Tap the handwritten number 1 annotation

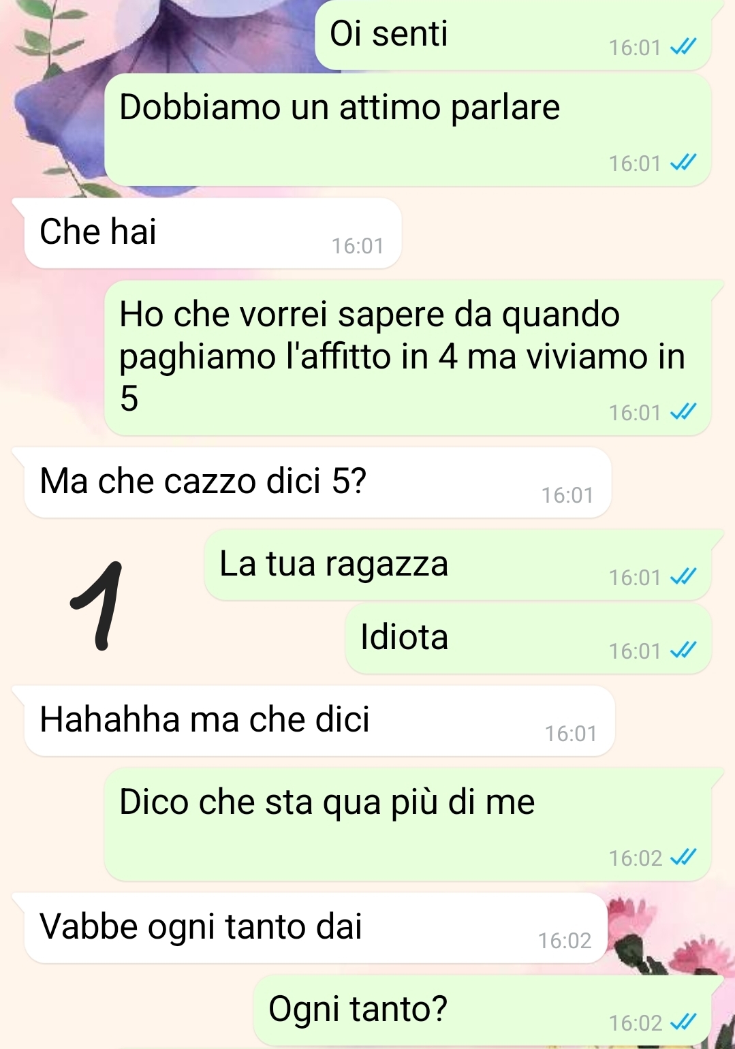[x=99, y=606]
